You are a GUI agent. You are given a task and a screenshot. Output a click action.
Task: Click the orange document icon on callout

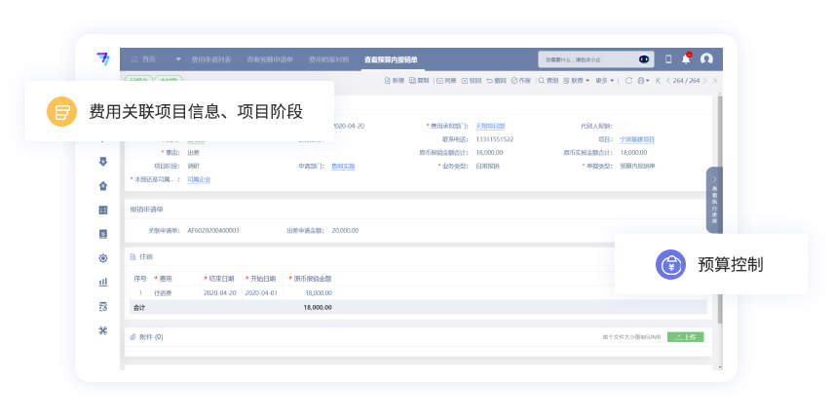[62, 111]
